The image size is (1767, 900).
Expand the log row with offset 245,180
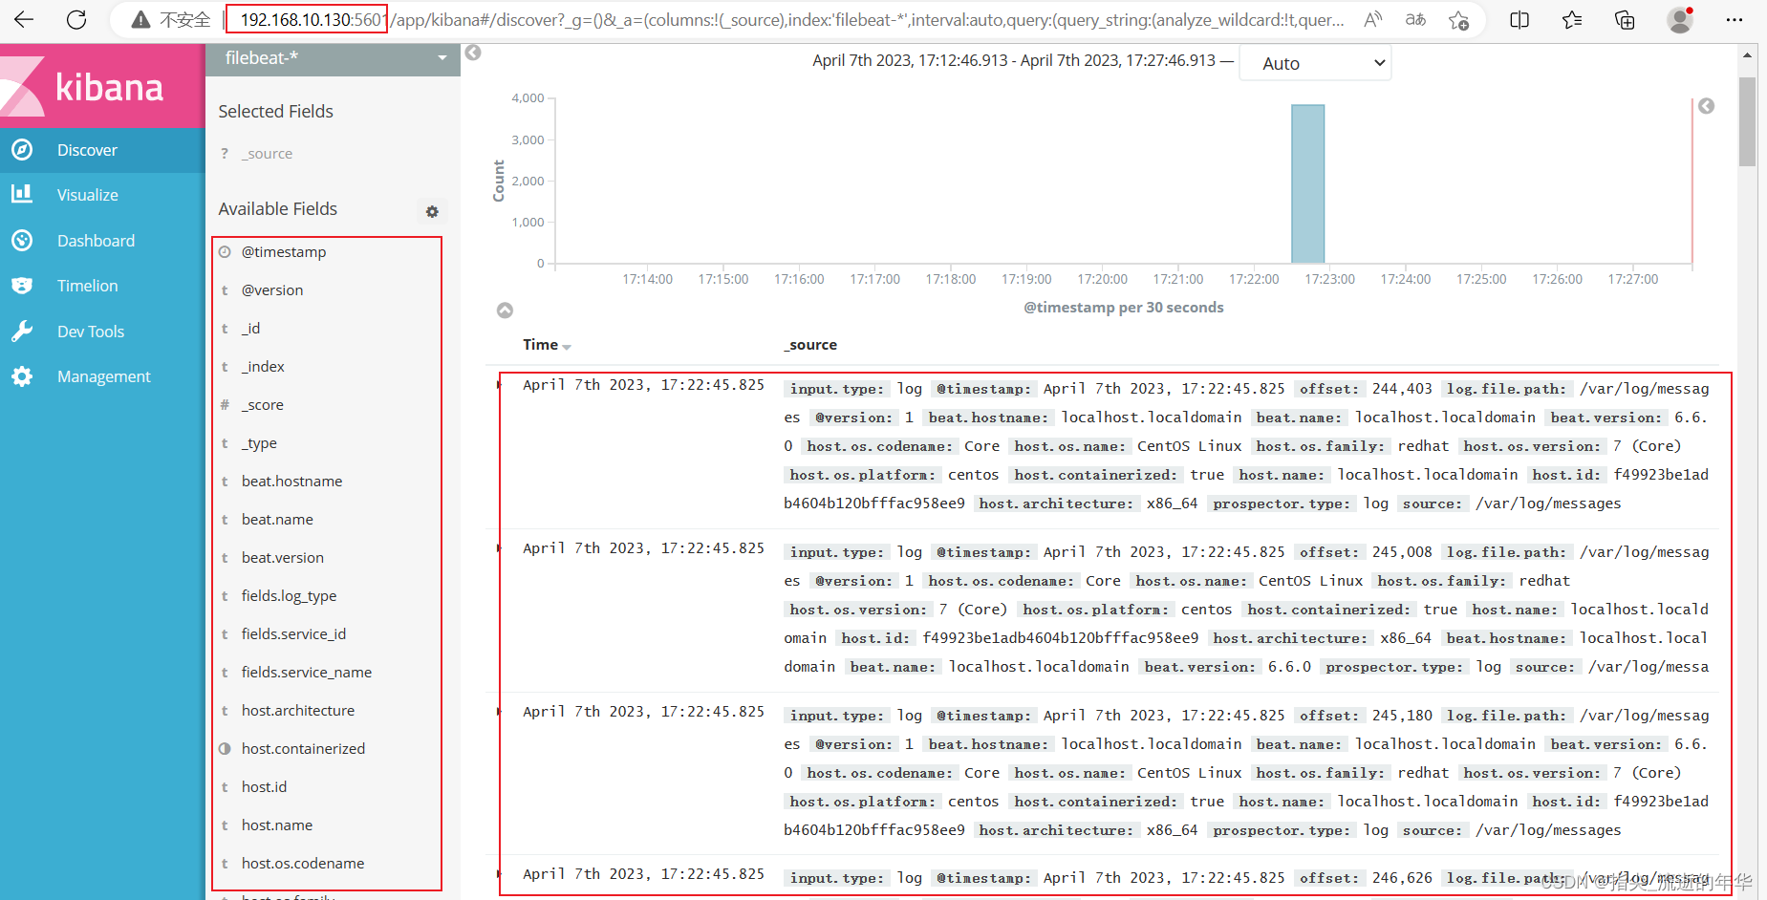[x=499, y=712]
